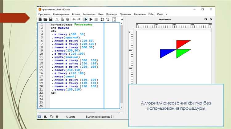This screenshot has width=231, height=129.
Task: Open the Вставка menu
Action: pyautogui.click(x=76, y=14)
